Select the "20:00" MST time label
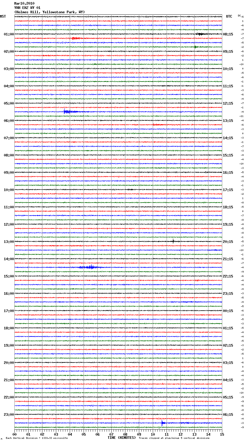This screenshot has height=442, width=245. [9, 363]
